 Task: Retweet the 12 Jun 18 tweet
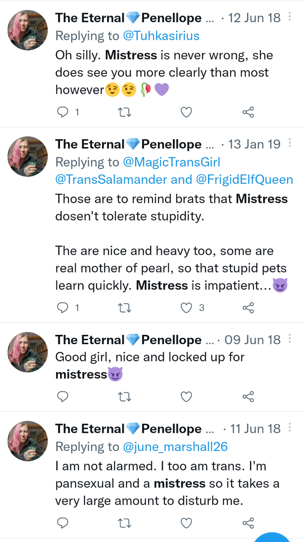coord(125,112)
